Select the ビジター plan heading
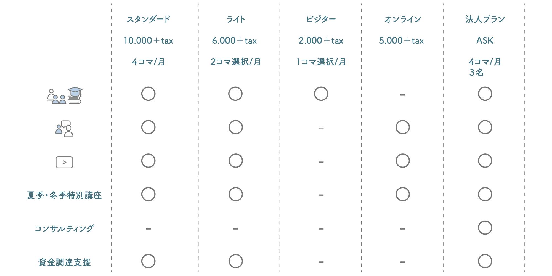The image size is (552, 276). [321, 19]
